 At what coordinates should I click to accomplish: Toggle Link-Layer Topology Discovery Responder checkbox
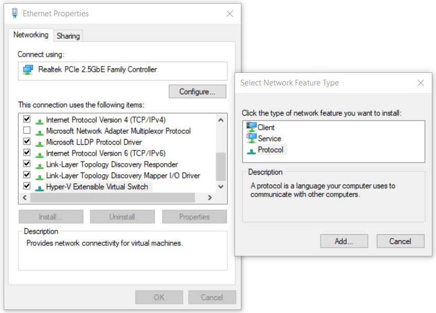(27, 164)
